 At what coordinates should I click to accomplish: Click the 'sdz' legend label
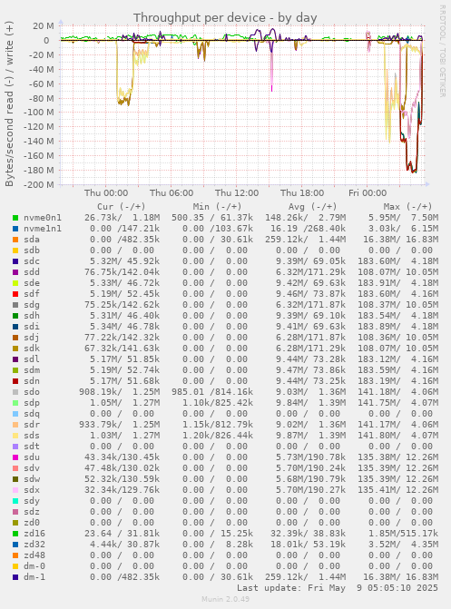point(32,512)
